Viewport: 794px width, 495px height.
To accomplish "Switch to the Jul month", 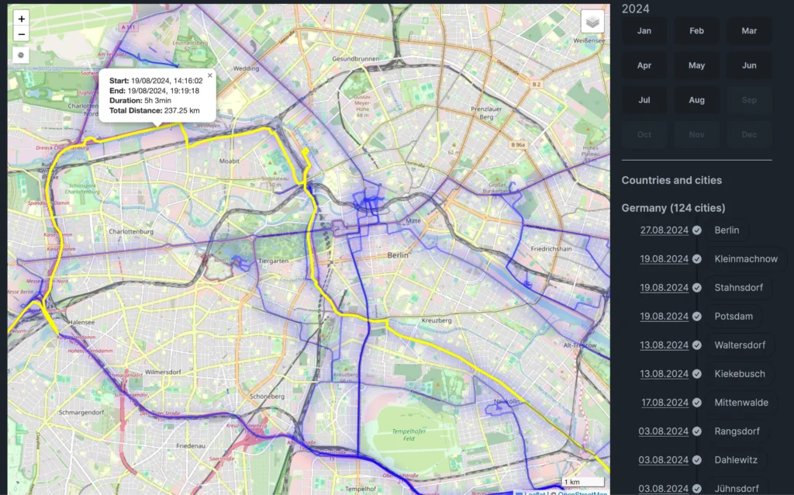I will click(x=644, y=100).
